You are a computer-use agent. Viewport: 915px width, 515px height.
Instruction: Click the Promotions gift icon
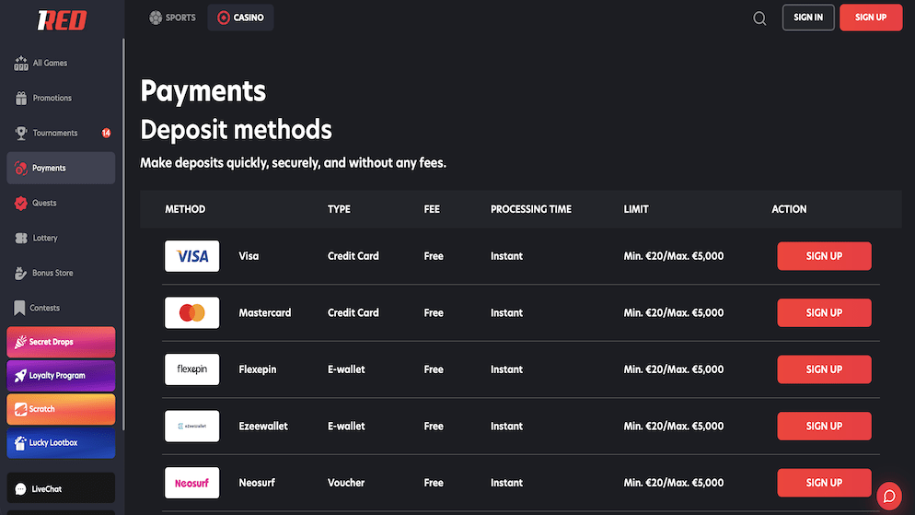pos(21,98)
